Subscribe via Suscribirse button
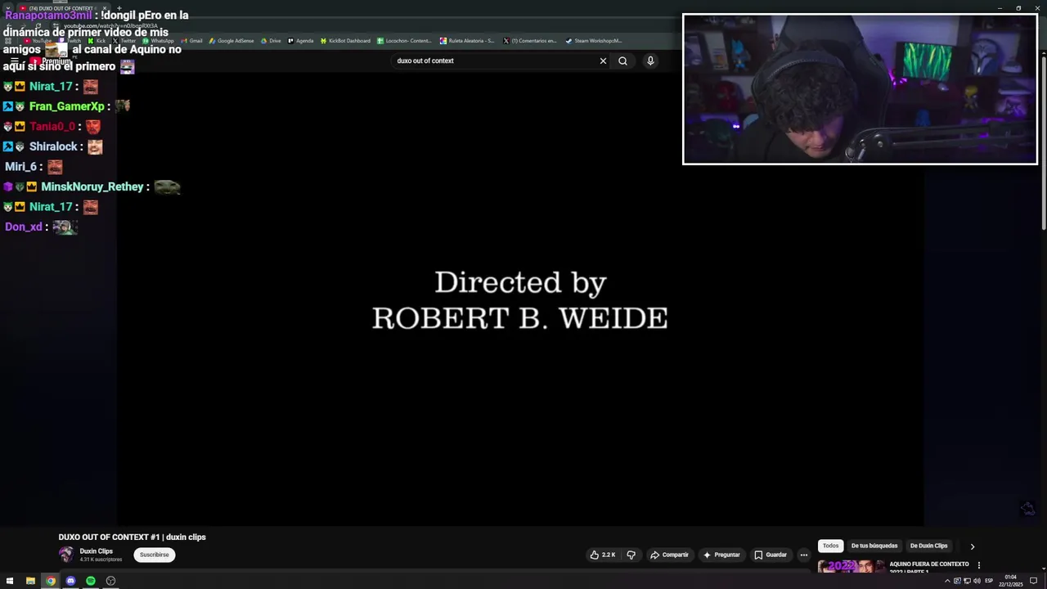Screen dimensions: 1047x589 tap(154, 555)
